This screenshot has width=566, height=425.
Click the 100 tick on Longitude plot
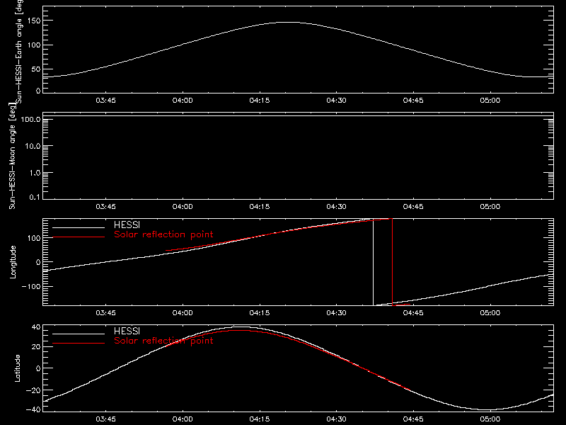[x=33, y=238]
